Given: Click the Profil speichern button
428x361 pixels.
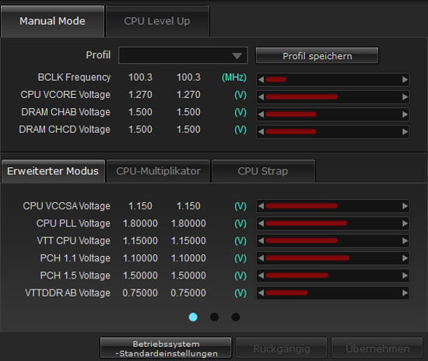Looking at the screenshot, I should [317, 56].
